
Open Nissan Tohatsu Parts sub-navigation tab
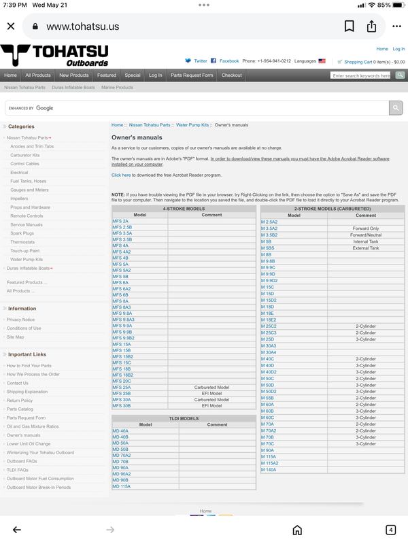point(24,88)
